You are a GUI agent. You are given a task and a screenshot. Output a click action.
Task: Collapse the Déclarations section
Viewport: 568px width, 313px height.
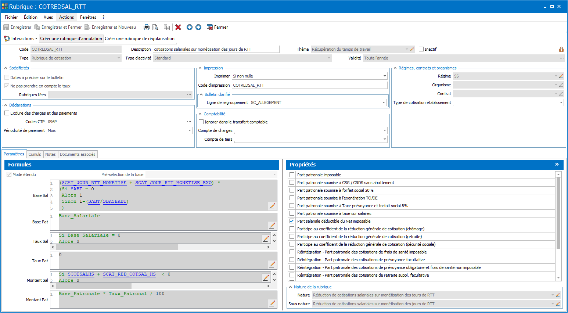(6, 105)
